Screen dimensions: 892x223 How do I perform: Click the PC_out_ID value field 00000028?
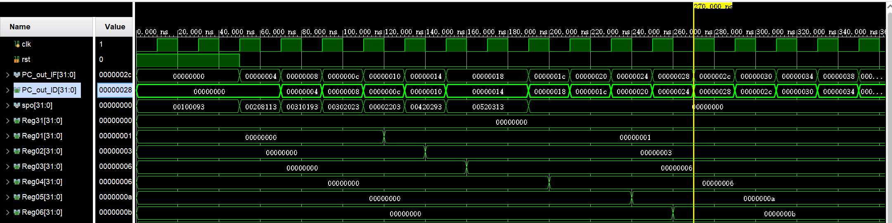coord(115,90)
